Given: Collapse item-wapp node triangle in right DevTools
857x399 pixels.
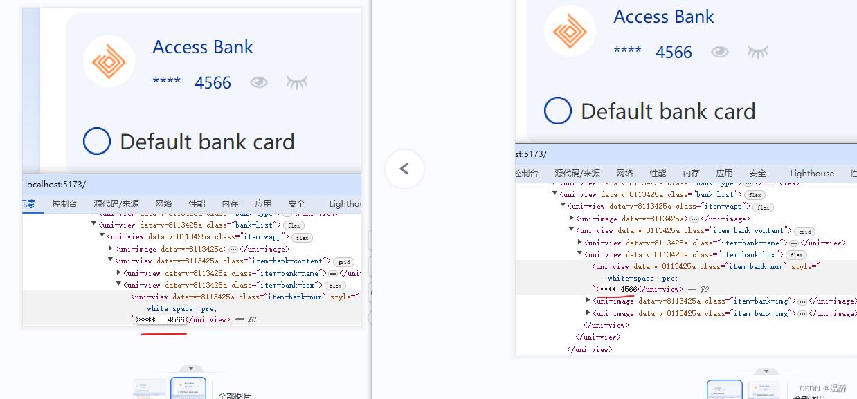Looking at the screenshot, I should (x=563, y=205).
